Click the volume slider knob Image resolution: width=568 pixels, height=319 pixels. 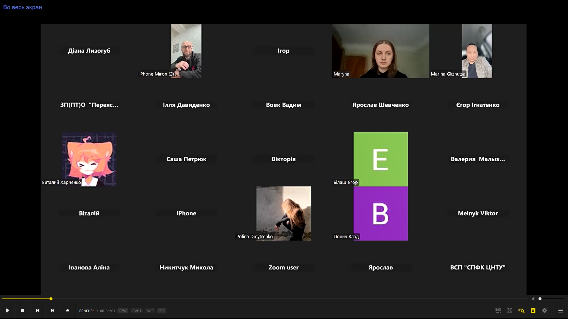540,299
